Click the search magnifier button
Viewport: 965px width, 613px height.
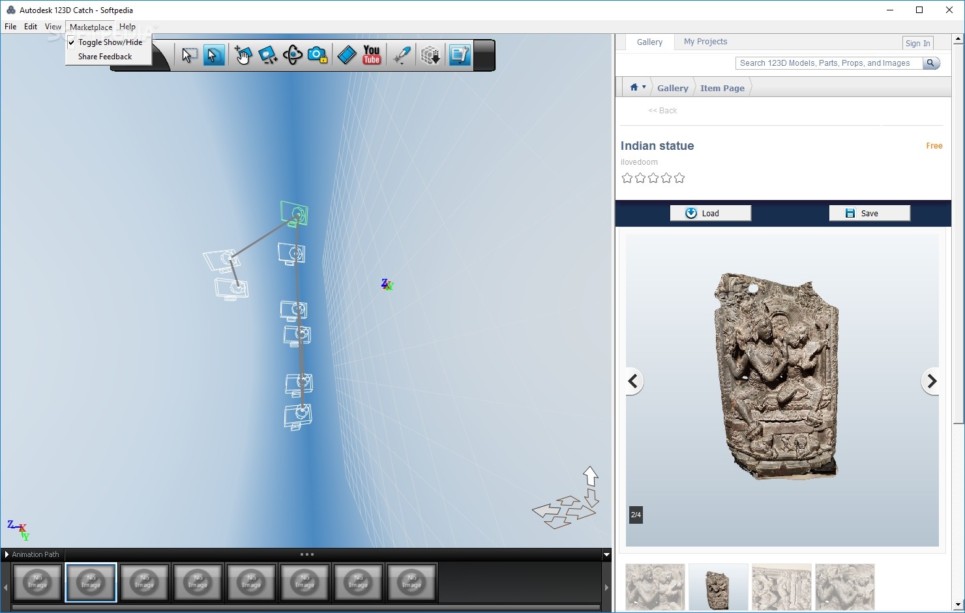click(x=931, y=63)
